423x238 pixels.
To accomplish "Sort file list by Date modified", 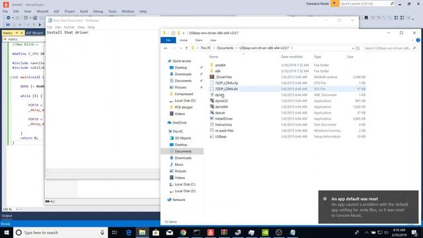I will tap(291, 57).
